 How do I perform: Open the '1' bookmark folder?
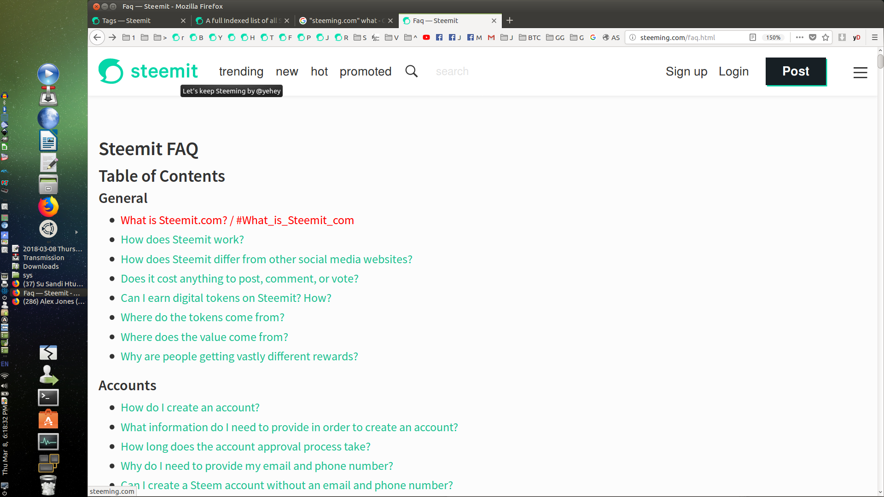click(129, 37)
